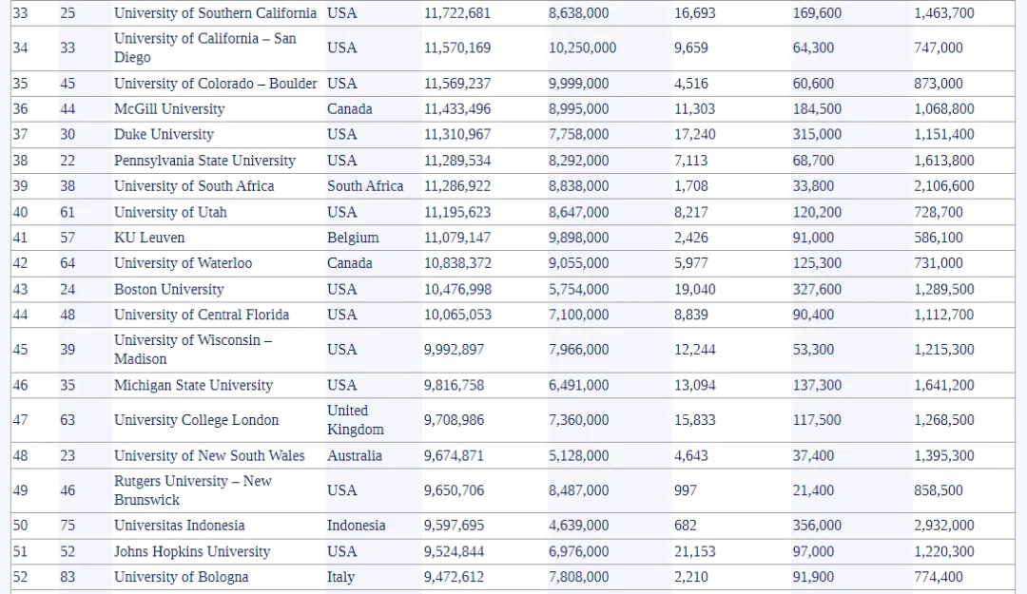Click the Indonesia country cell

point(357,526)
